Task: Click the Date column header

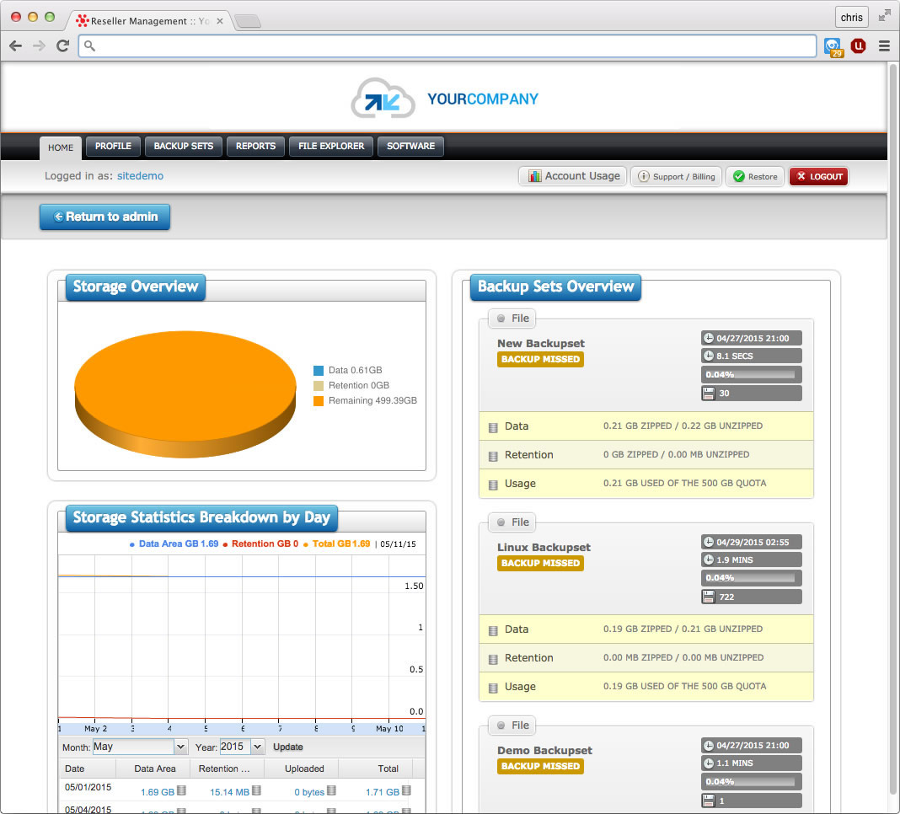Action: [75, 768]
